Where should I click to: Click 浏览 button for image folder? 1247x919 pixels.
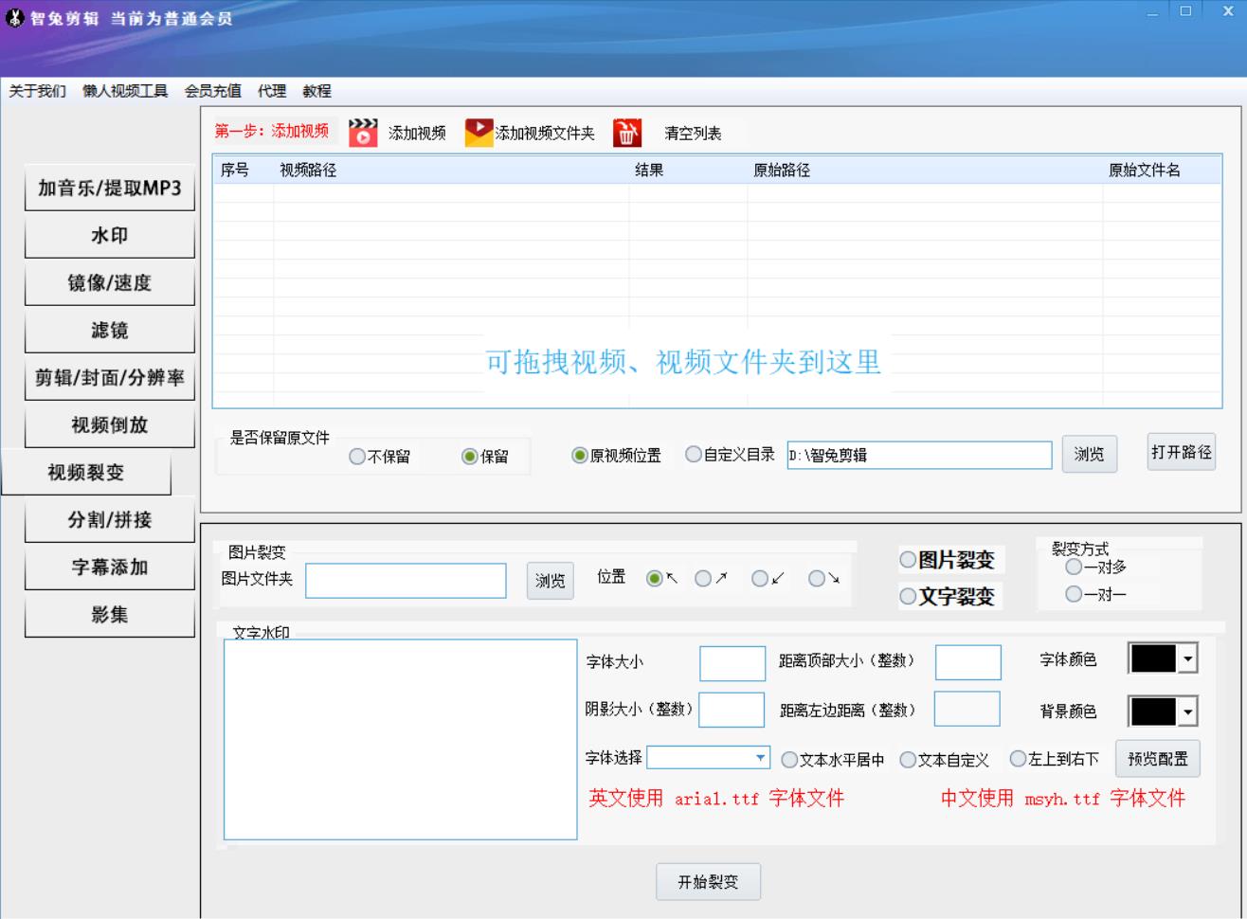[550, 581]
